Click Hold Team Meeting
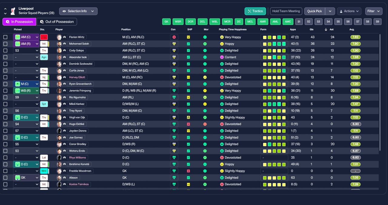388x205 pixels. [286, 11]
